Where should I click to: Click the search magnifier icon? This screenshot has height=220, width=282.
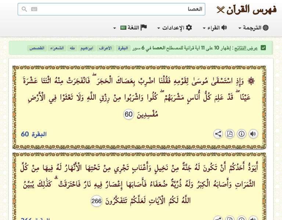coord(24,9)
